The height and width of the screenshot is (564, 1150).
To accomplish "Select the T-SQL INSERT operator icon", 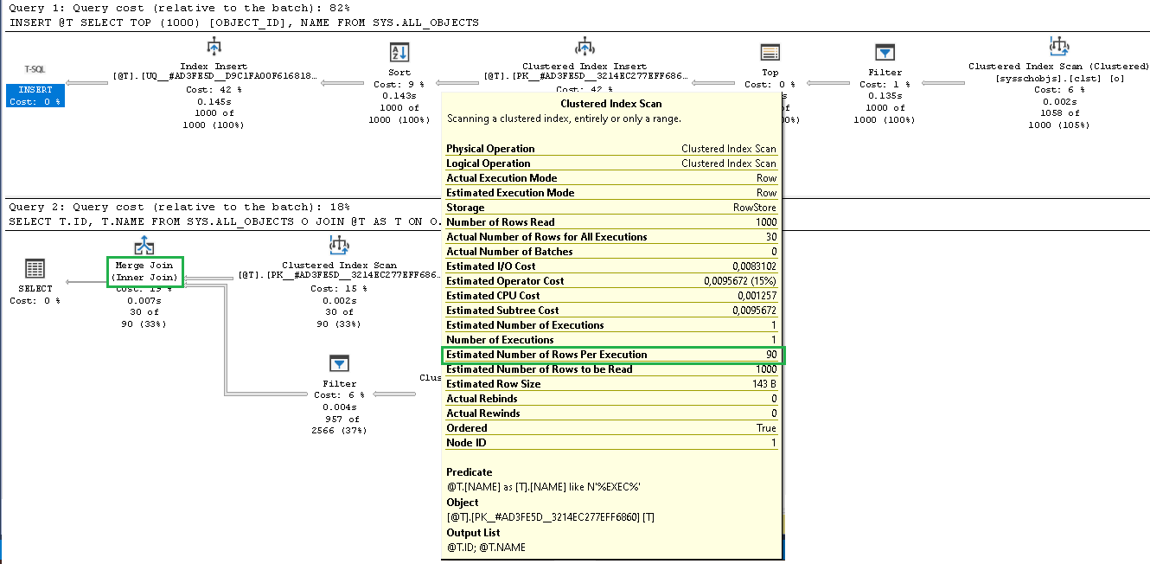I will click(35, 68).
